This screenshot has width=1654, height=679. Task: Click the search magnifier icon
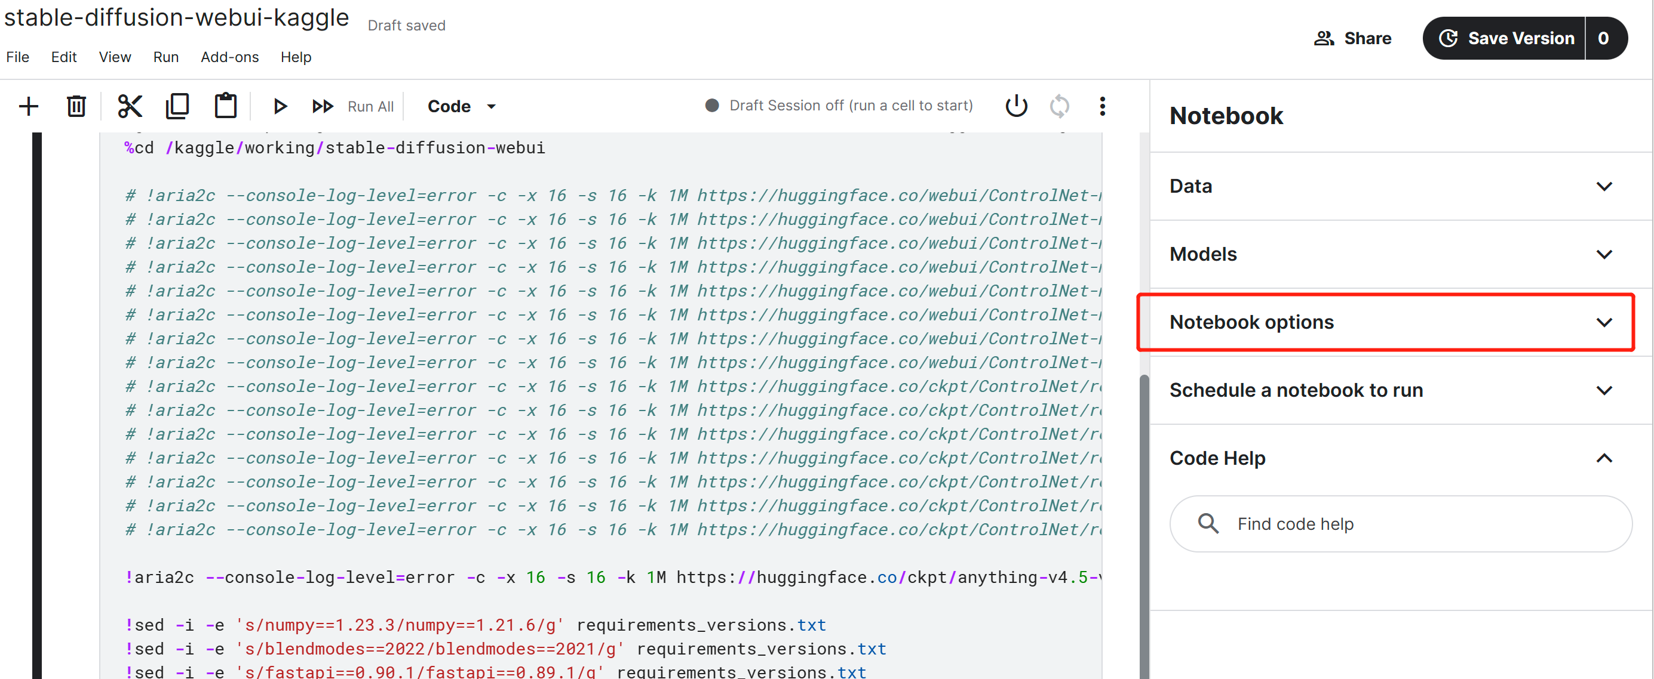[1208, 524]
